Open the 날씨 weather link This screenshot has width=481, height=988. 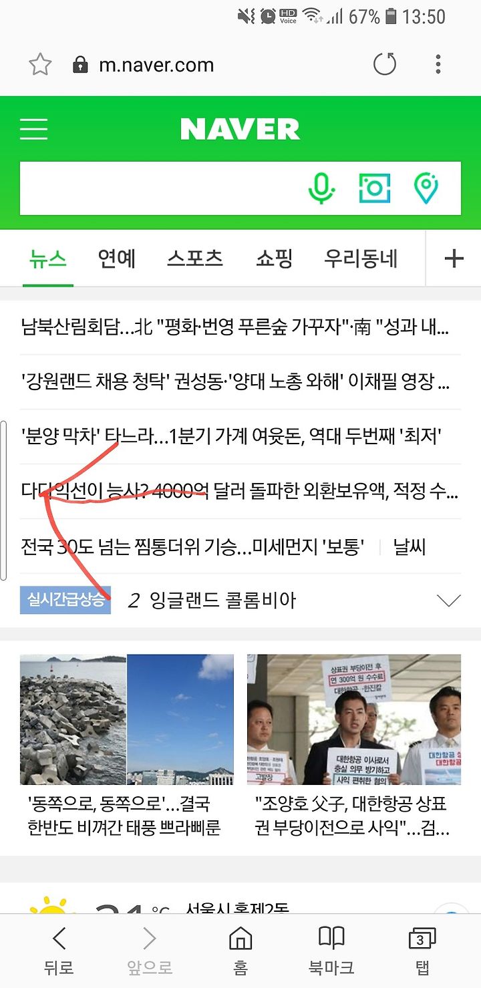point(410,547)
